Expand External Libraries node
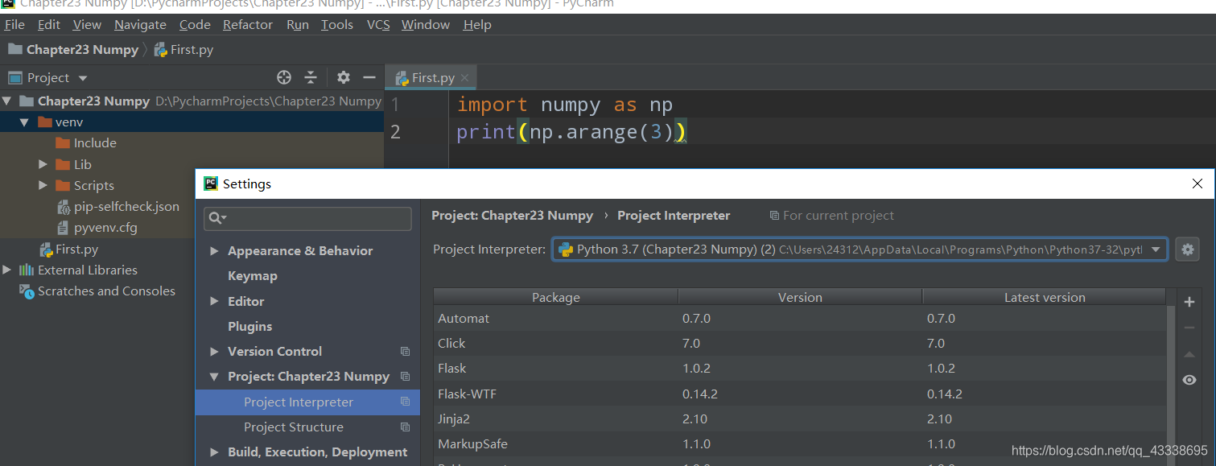1216x466 pixels. [x=7, y=270]
